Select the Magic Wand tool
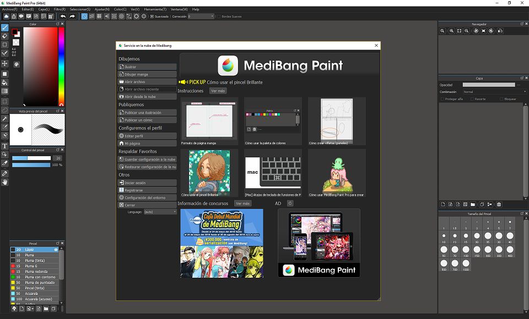 [x=5, y=119]
